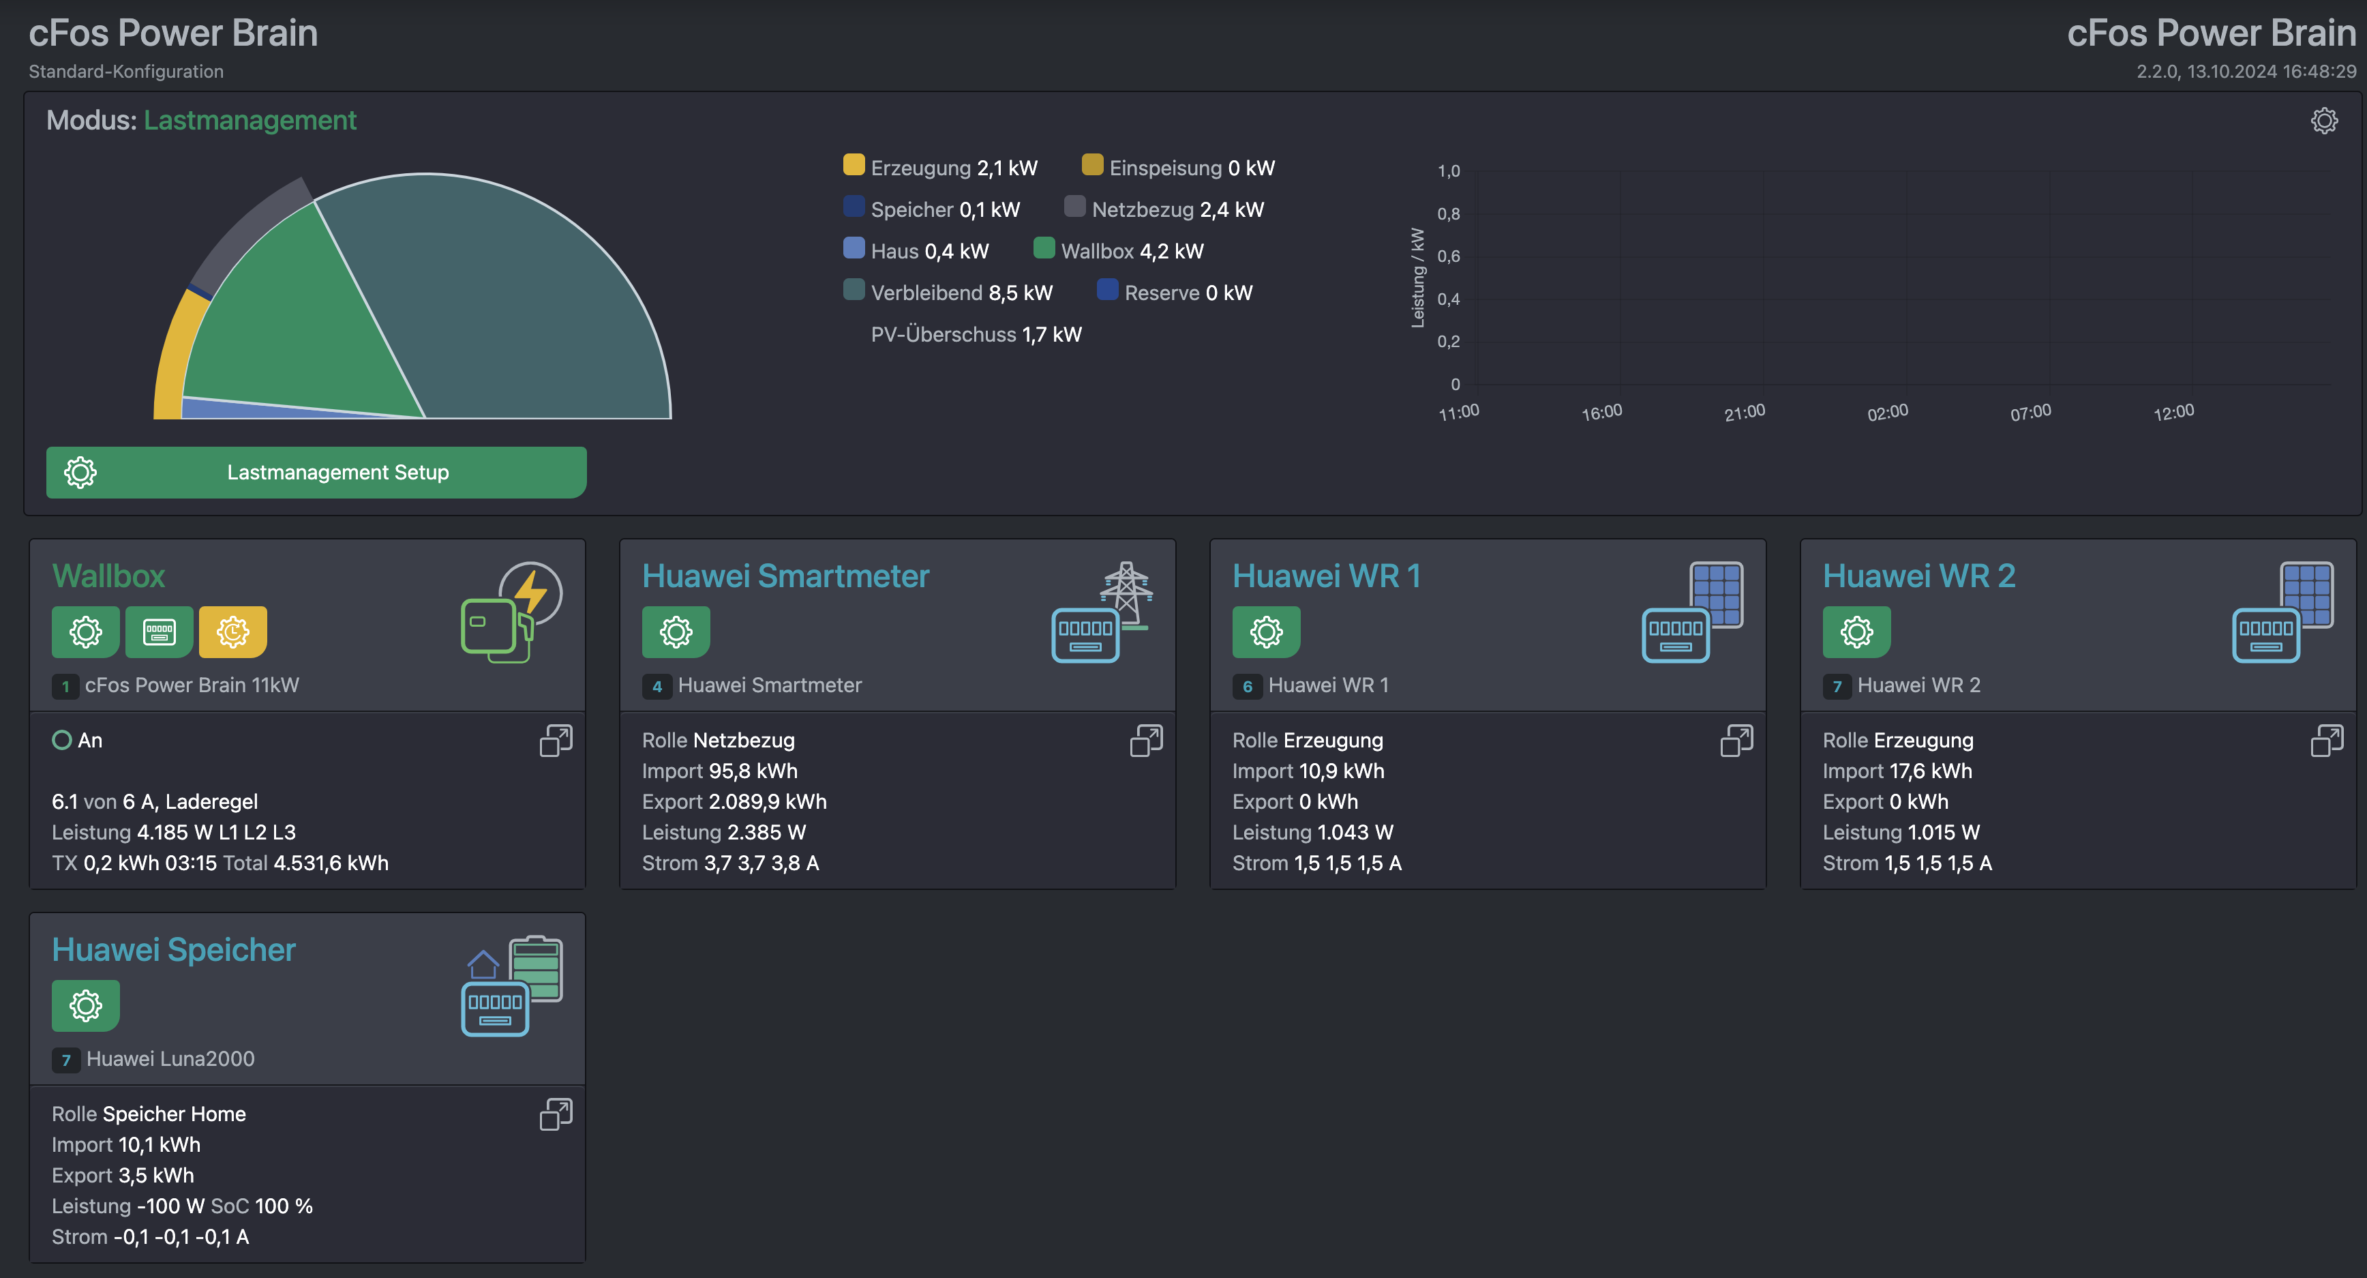Click the Wallbox charger illustration icon

coord(511,612)
